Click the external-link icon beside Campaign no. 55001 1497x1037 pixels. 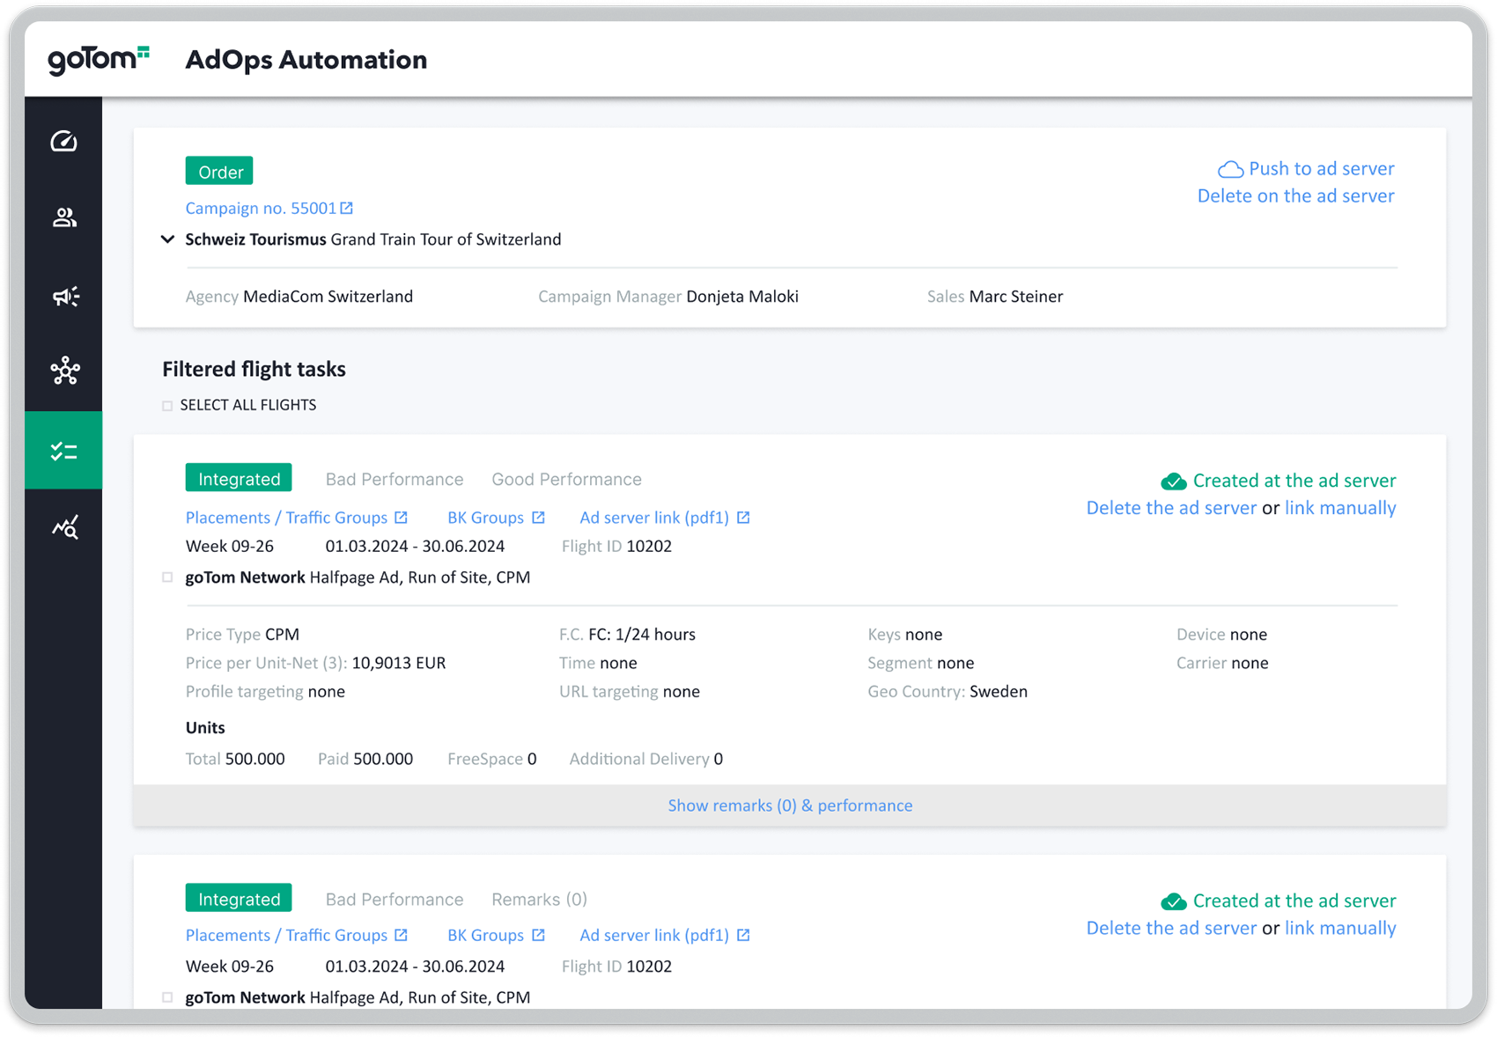point(347,208)
